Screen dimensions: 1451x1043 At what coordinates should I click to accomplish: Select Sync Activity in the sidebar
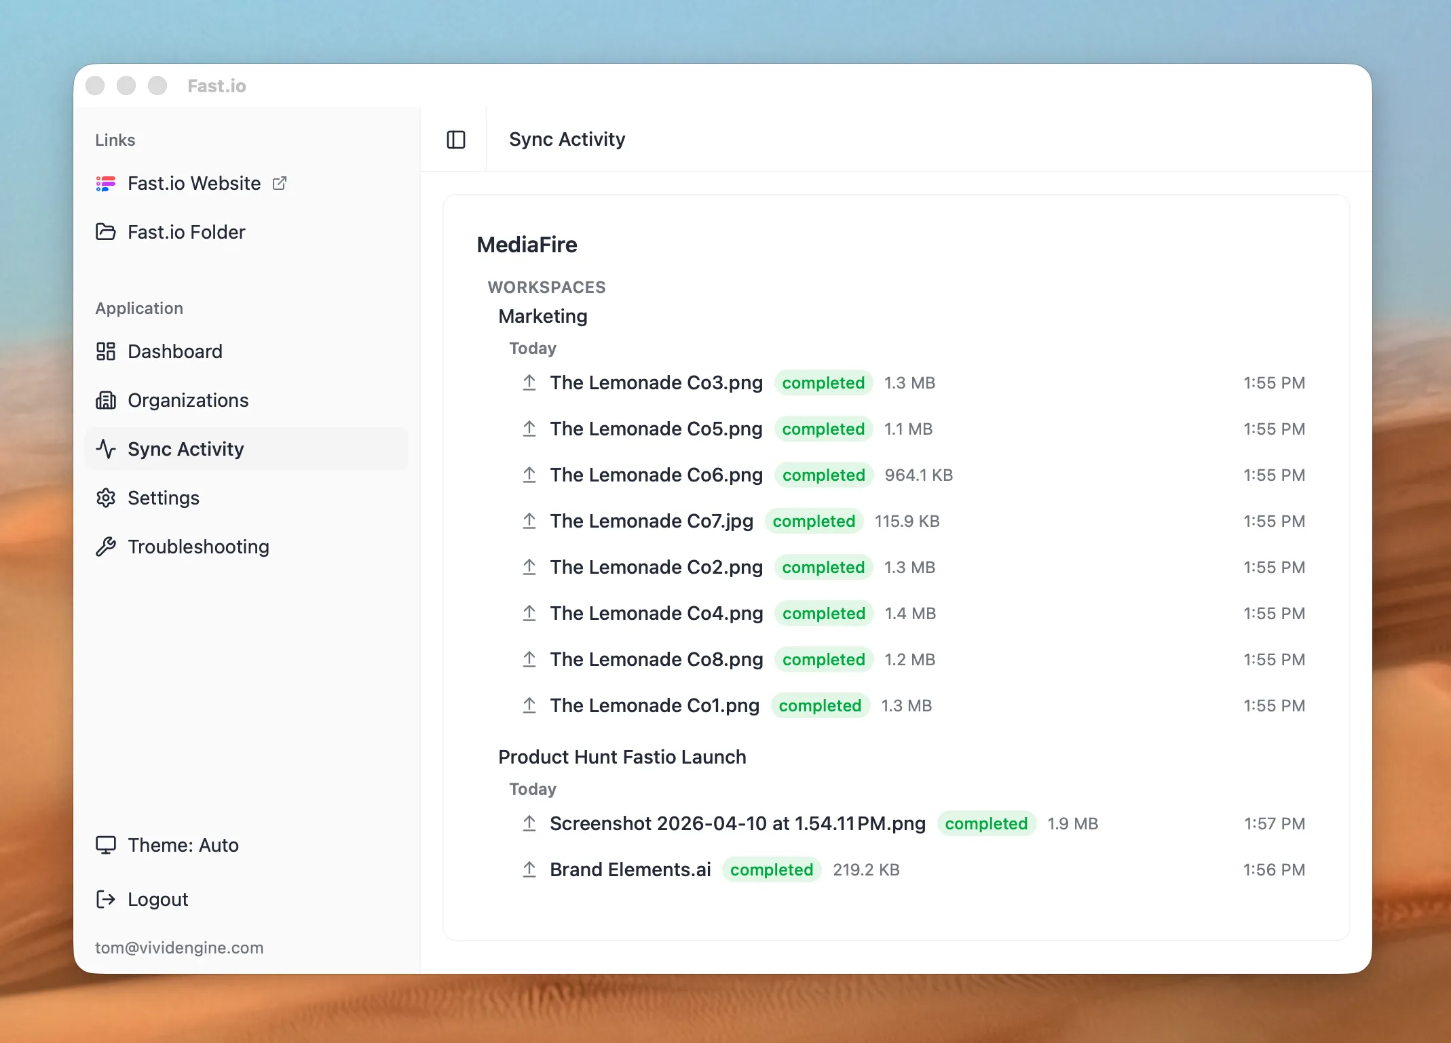click(185, 449)
